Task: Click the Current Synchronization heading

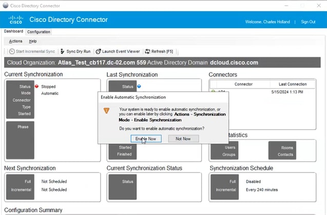Action: [x=33, y=74]
